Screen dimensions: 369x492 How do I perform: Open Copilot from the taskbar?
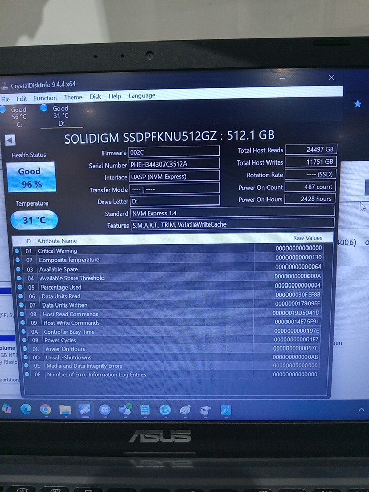click(x=6, y=409)
